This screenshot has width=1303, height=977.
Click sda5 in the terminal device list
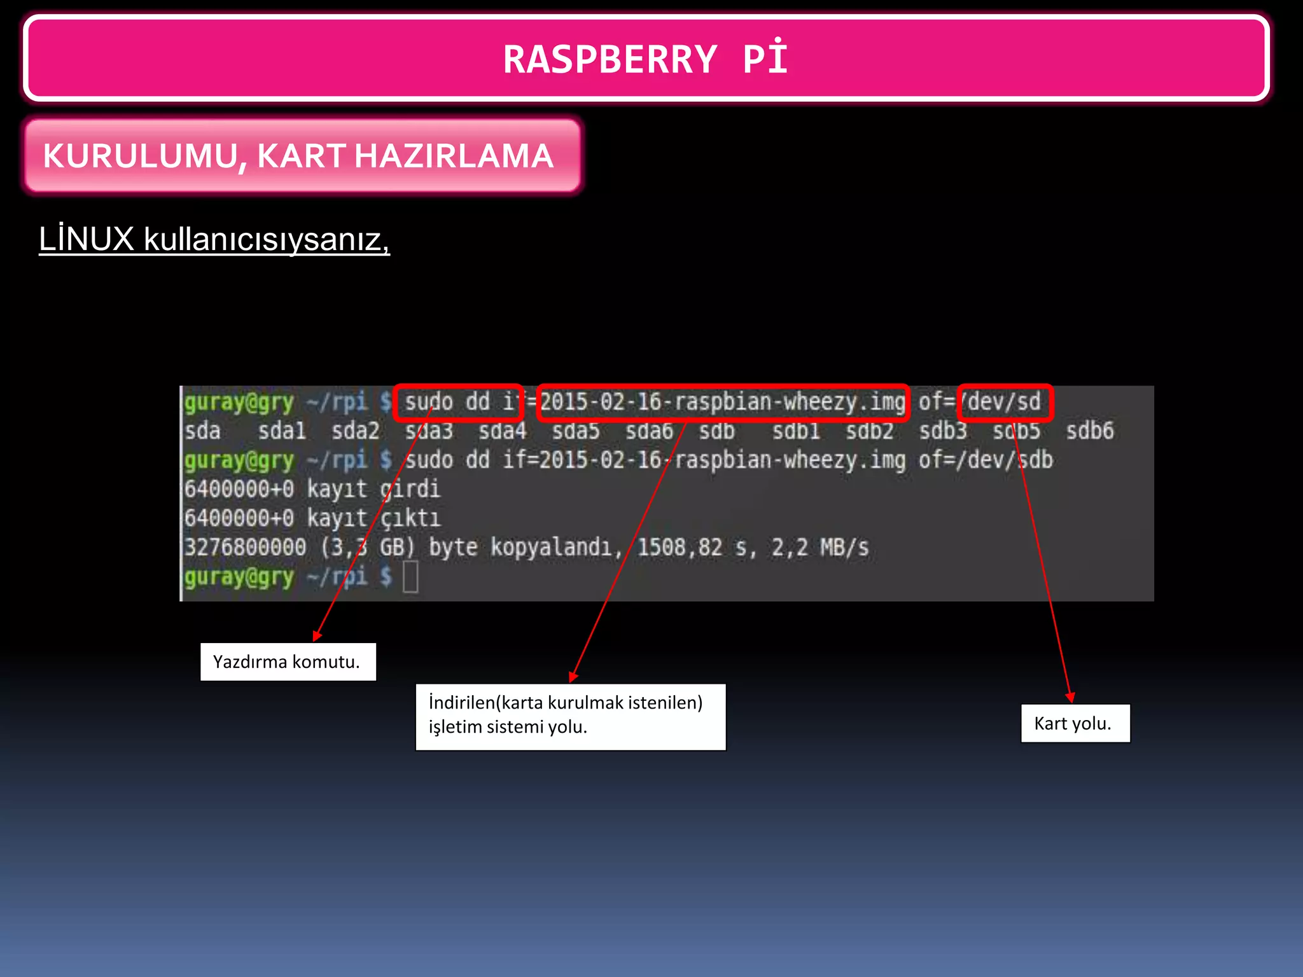click(576, 431)
